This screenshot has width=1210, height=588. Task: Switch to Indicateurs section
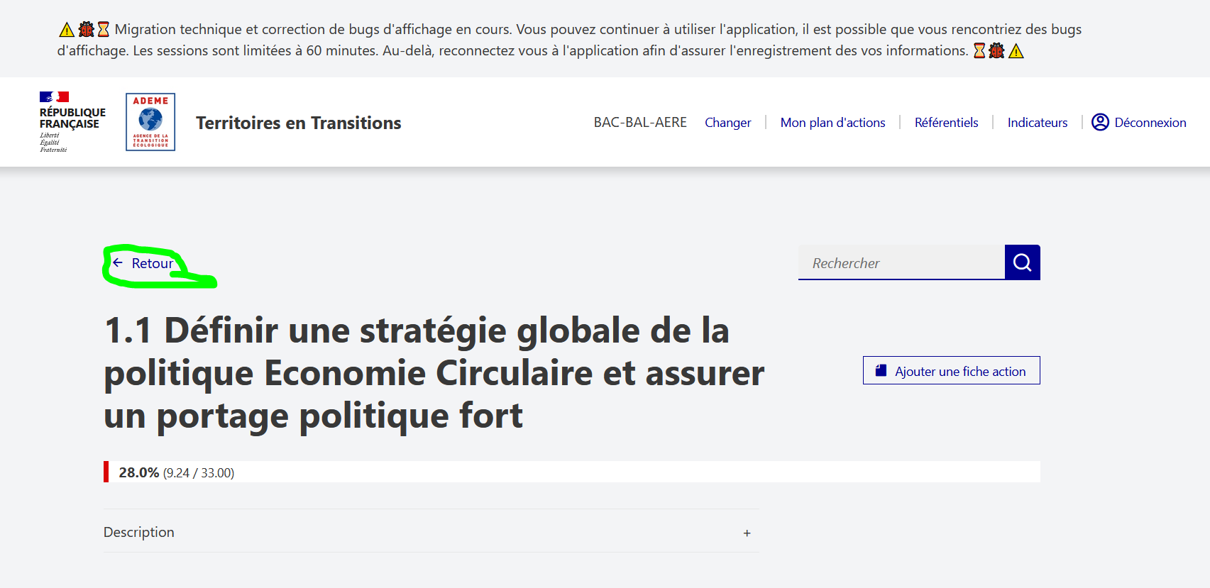(1037, 122)
